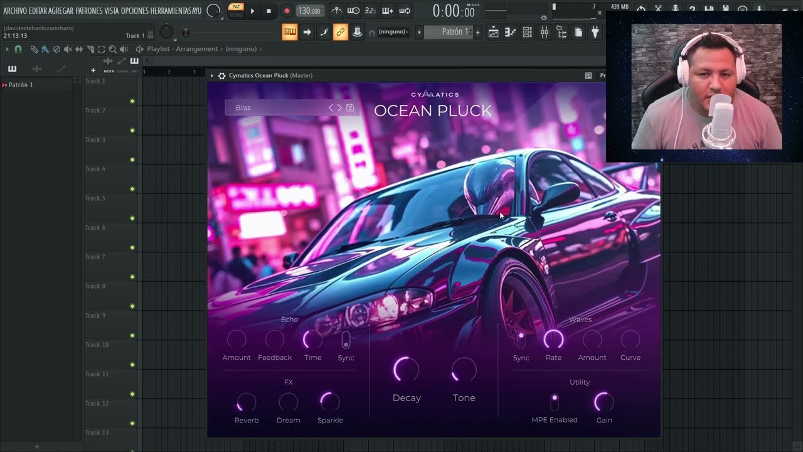Click the metronome icon

click(x=337, y=11)
